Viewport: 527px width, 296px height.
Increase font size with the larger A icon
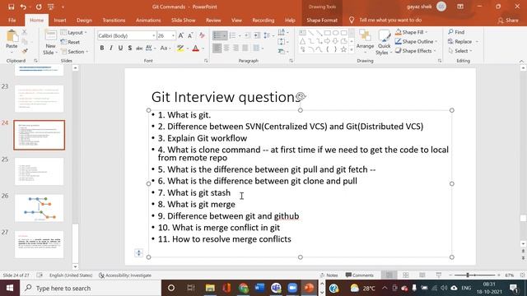pos(181,35)
